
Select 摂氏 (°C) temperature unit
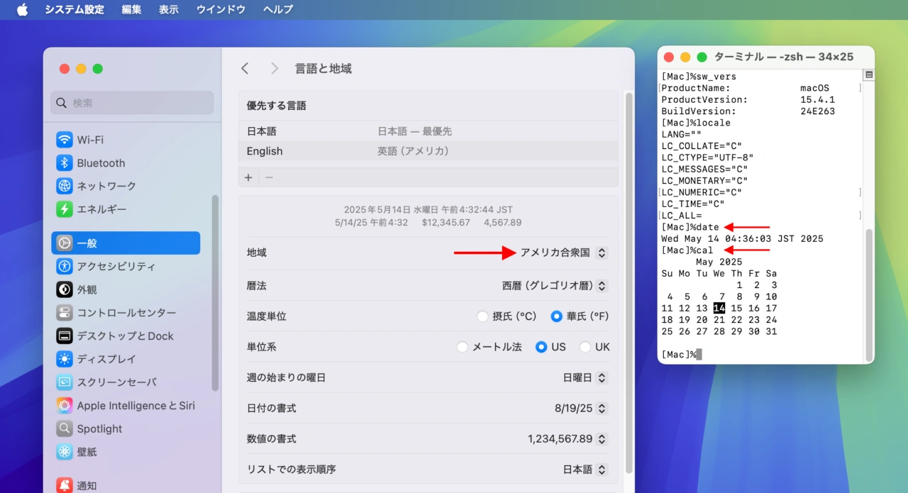(x=483, y=316)
